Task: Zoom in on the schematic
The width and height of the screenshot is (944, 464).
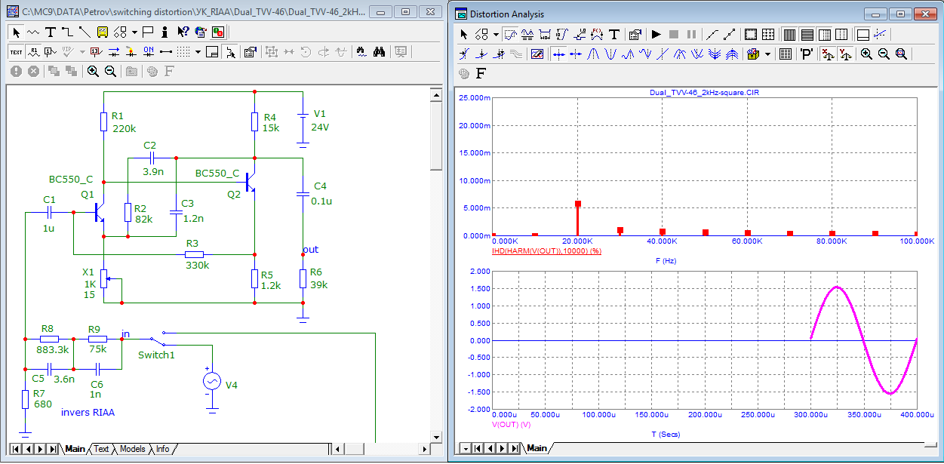Action: pos(93,71)
